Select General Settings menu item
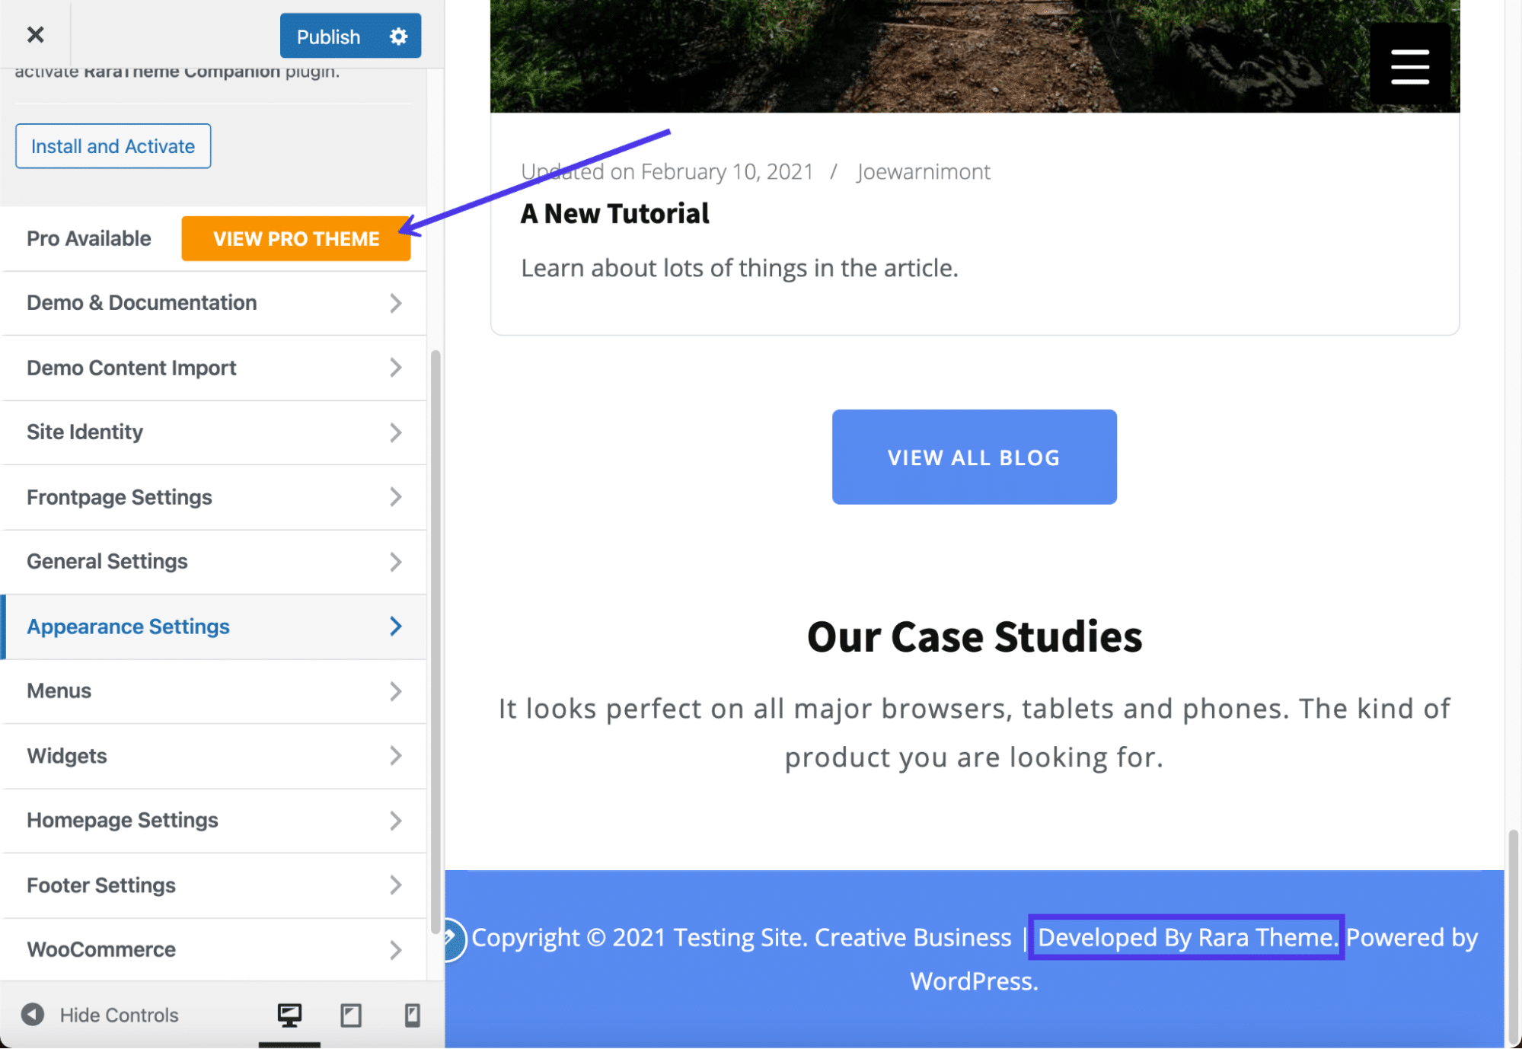This screenshot has width=1522, height=1049. [212, 561]
